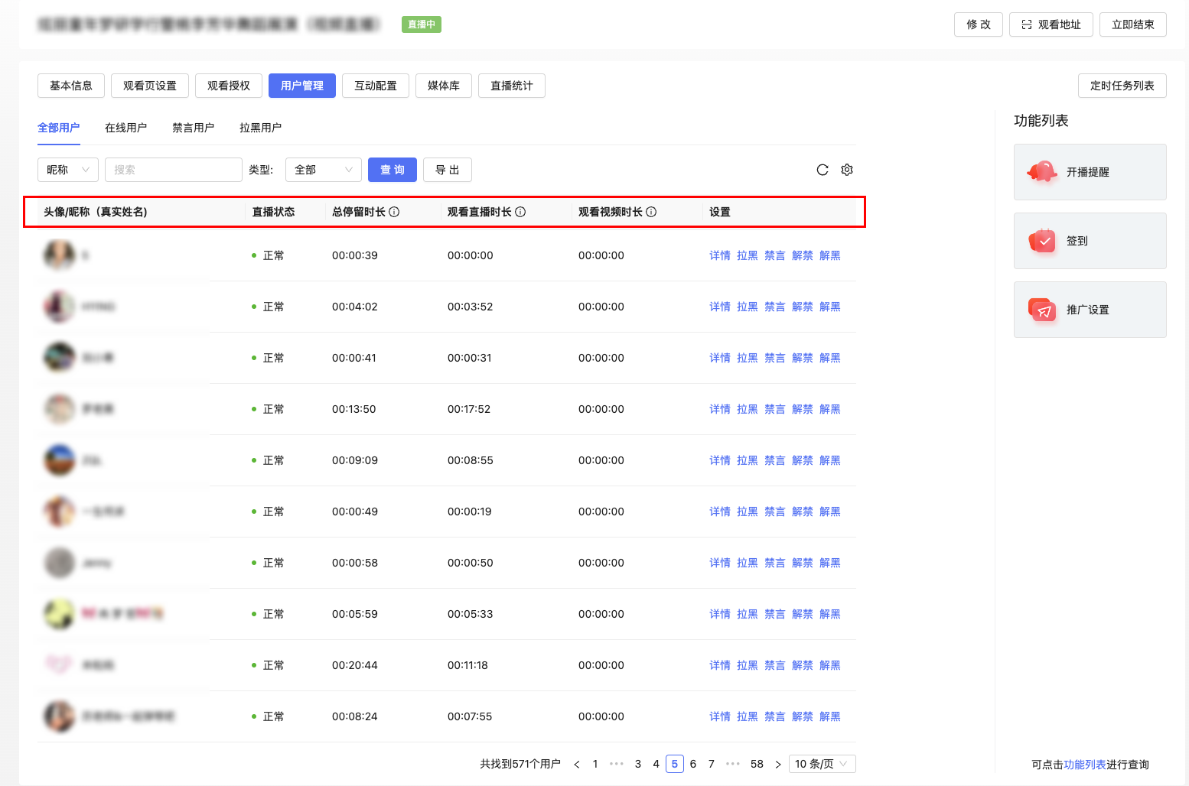Expand the 昵称 search field dropdown
This screenshot has height=786, width=1189.
click(x=68, y=170)
